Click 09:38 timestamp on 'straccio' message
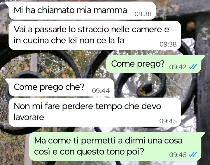The width and height of the screenshot is (210, 165). point(168,44)
